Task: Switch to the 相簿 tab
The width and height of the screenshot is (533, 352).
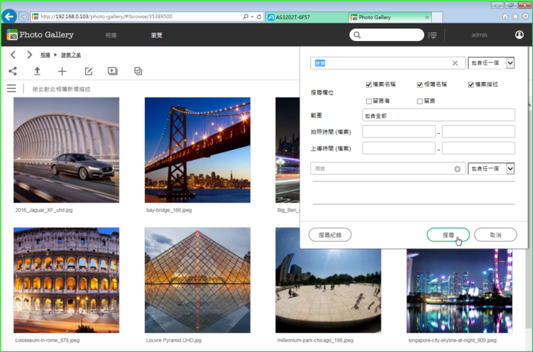Action: (111, 35)
